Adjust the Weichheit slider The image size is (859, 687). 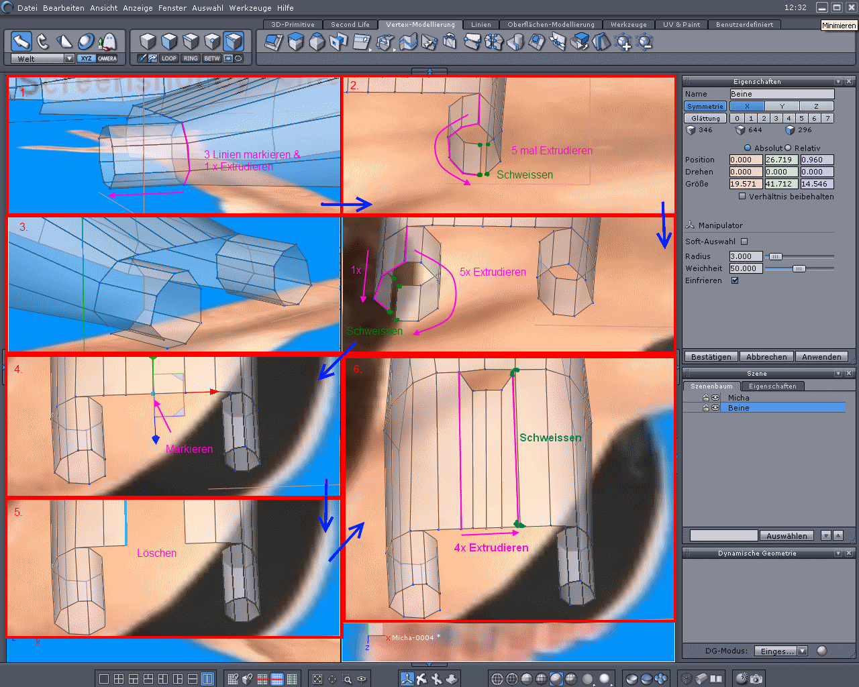coord(799,268)
